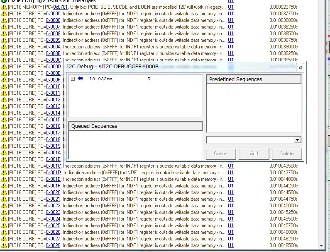
Task: Open PC address link 0x0014
Action: [x=53, y=113]
